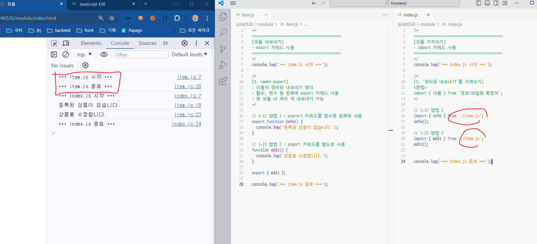Show more DevTools tabs chevron
Image resolution: width=537 pixels, height=244 pixels.
(x=165, y=43)
